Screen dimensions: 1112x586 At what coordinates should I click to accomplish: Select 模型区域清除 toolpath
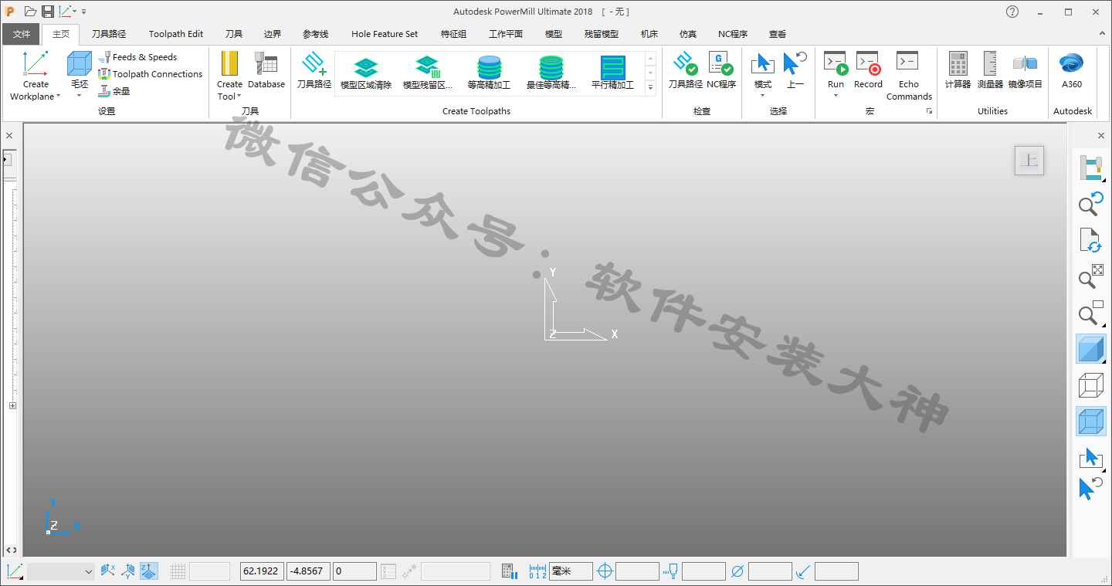(366, 73)
